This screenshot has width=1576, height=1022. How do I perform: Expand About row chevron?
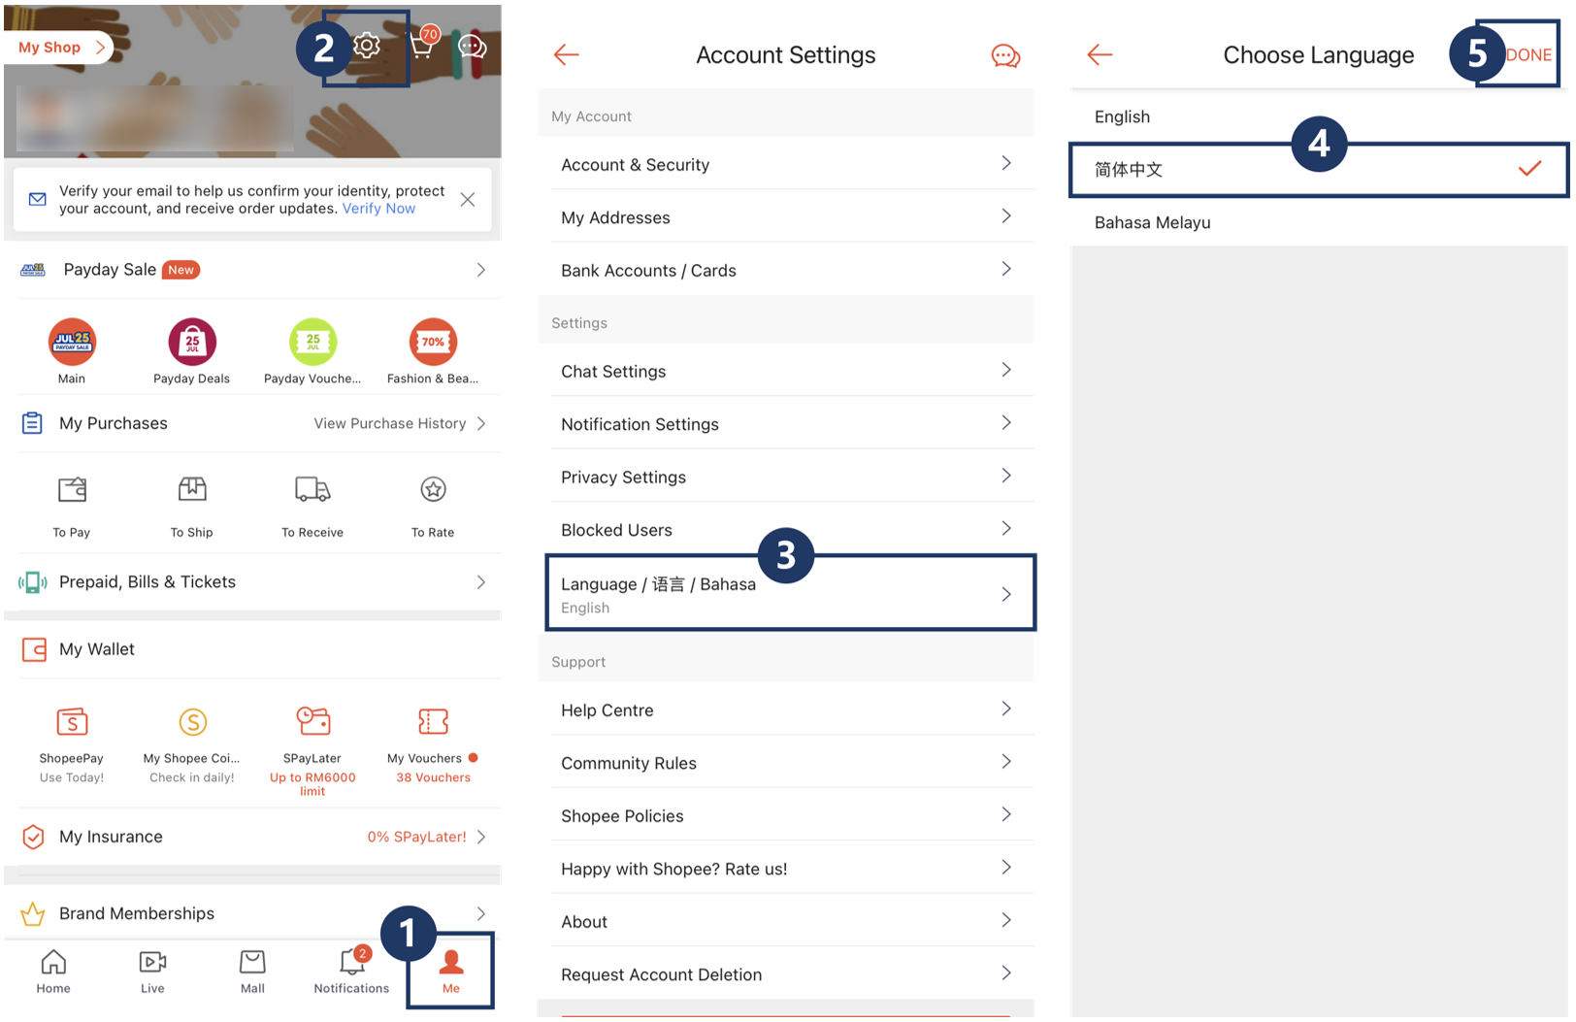pos(1006,919)
